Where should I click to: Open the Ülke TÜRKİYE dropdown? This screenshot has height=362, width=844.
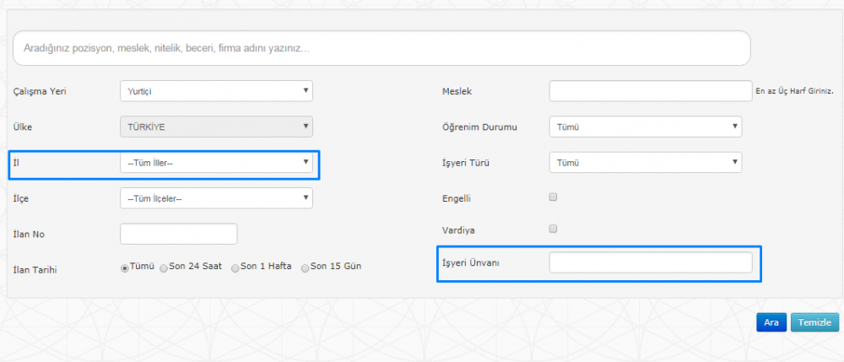tap(216, 127)
